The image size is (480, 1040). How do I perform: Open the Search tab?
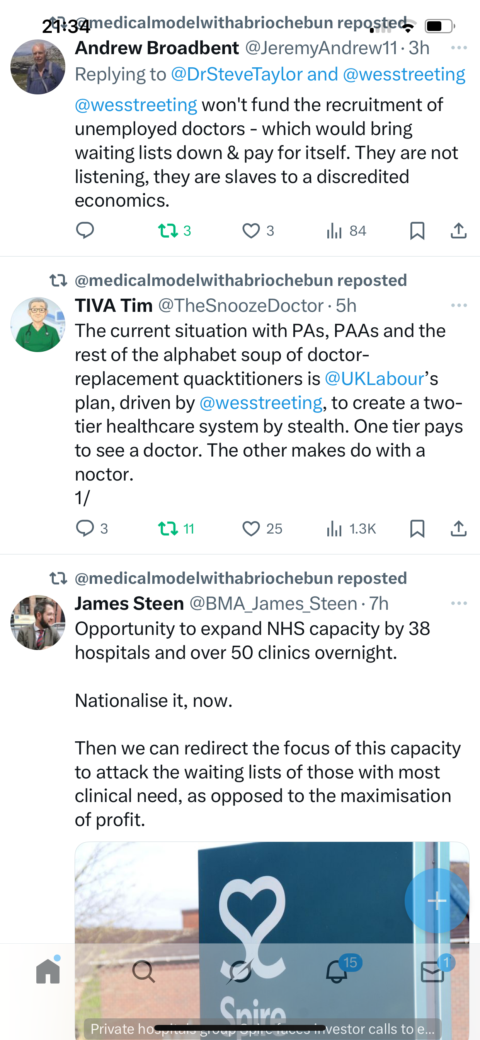click(x=144, y=972)
